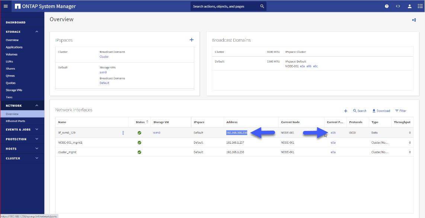
Task: Filter the network interfaces table
Action: (x=401, y=111)
